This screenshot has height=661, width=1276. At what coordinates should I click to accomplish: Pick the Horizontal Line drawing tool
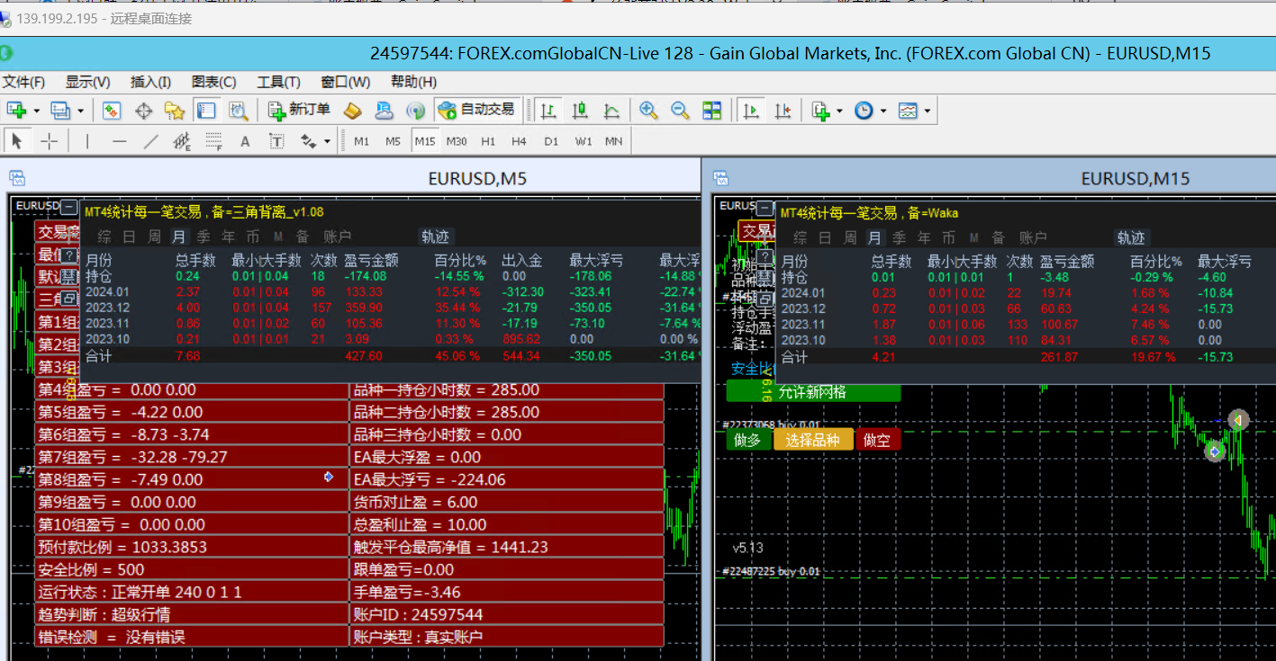point(119,141)
